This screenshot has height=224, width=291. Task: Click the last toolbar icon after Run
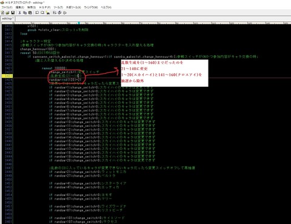pyautogui.click(x=65, y=13)
